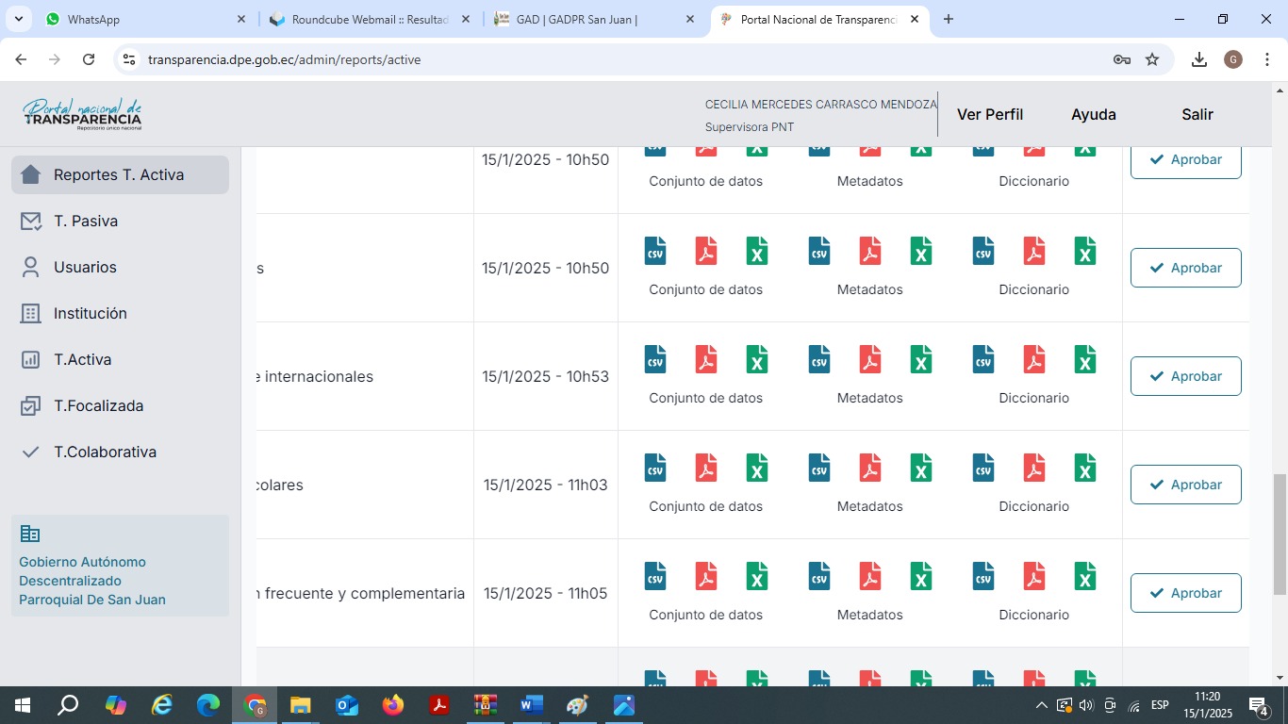The width and height of the screenshot is (1288, 724).
Task: Open PDF dataset in second 10h50 row
Action: pos(705,251)
